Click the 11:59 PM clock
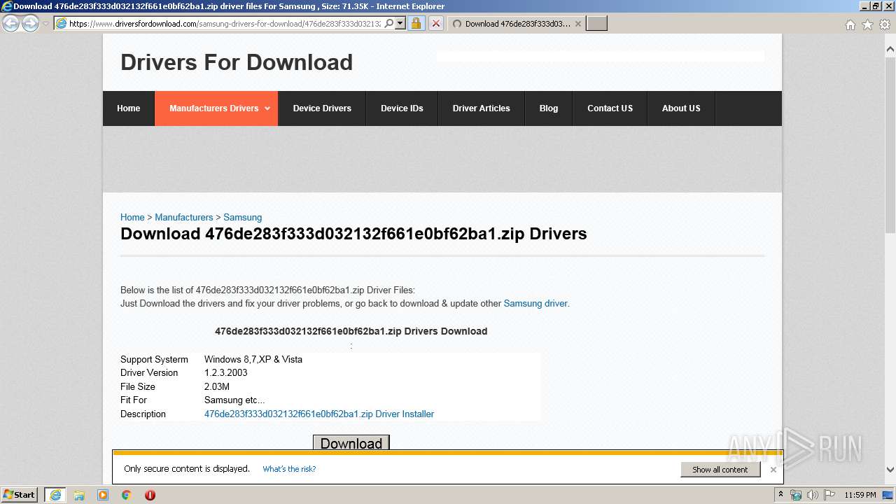Viewport: 896px width, 504px height. click(x=860, y=495)
